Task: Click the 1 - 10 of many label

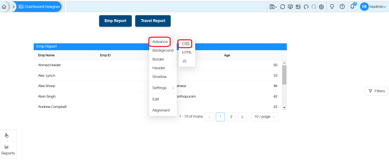Action: click(x=191, y=116)
